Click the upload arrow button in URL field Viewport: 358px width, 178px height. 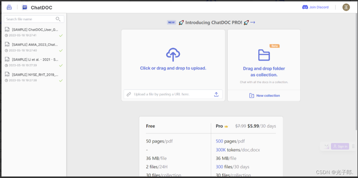pyautogui.click(x=216, y=94)
